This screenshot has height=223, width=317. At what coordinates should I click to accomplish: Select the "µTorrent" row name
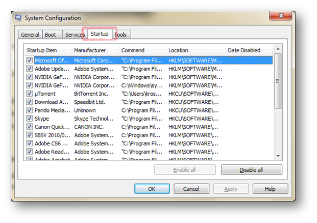(45, 94)
